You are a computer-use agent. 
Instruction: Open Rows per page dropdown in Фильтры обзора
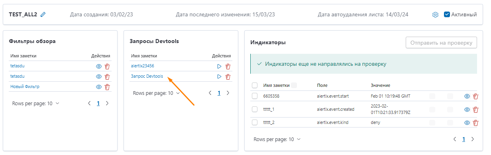pyautogui.click(x=36, y=103)
